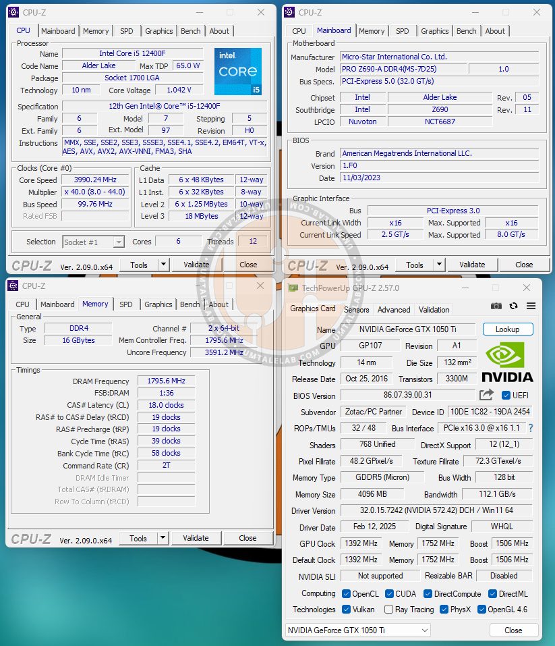This screenshot has width=555, height=646.
Task: Click the BIOS share/export arrow icon
Action: 486,395
